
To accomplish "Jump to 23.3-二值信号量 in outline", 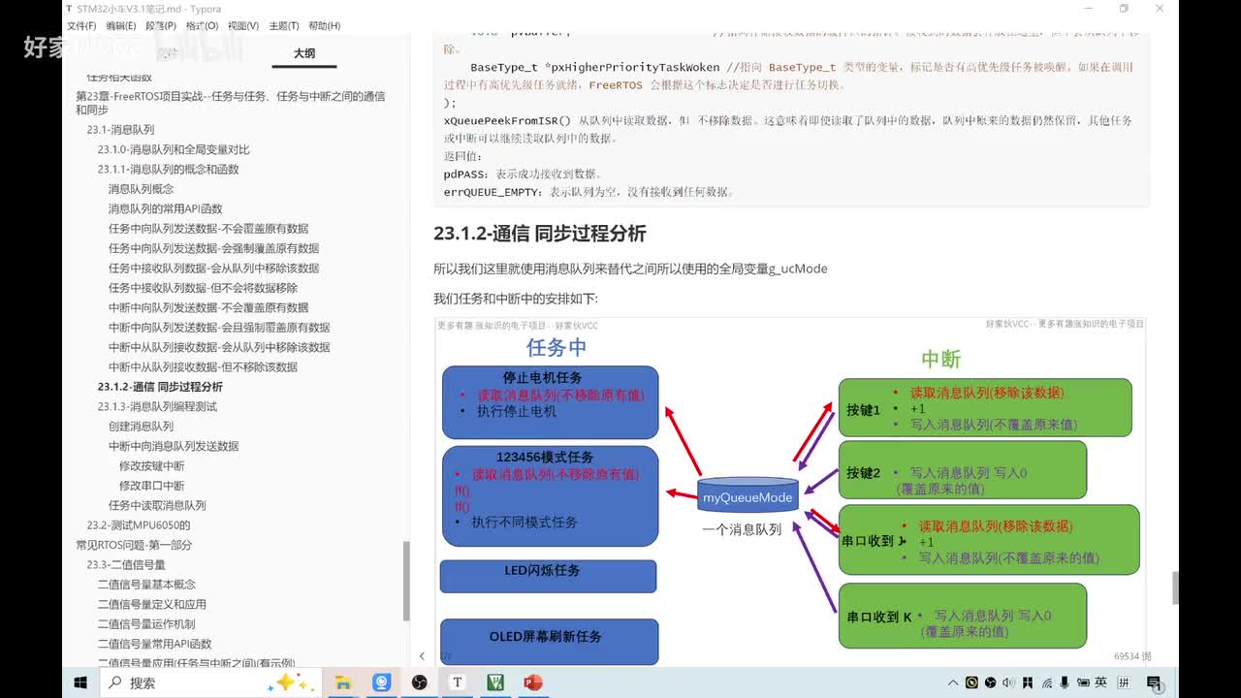I will 126,564.
